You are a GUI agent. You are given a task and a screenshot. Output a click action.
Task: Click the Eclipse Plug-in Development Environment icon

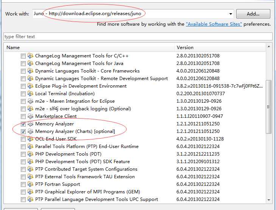(30, 86)
